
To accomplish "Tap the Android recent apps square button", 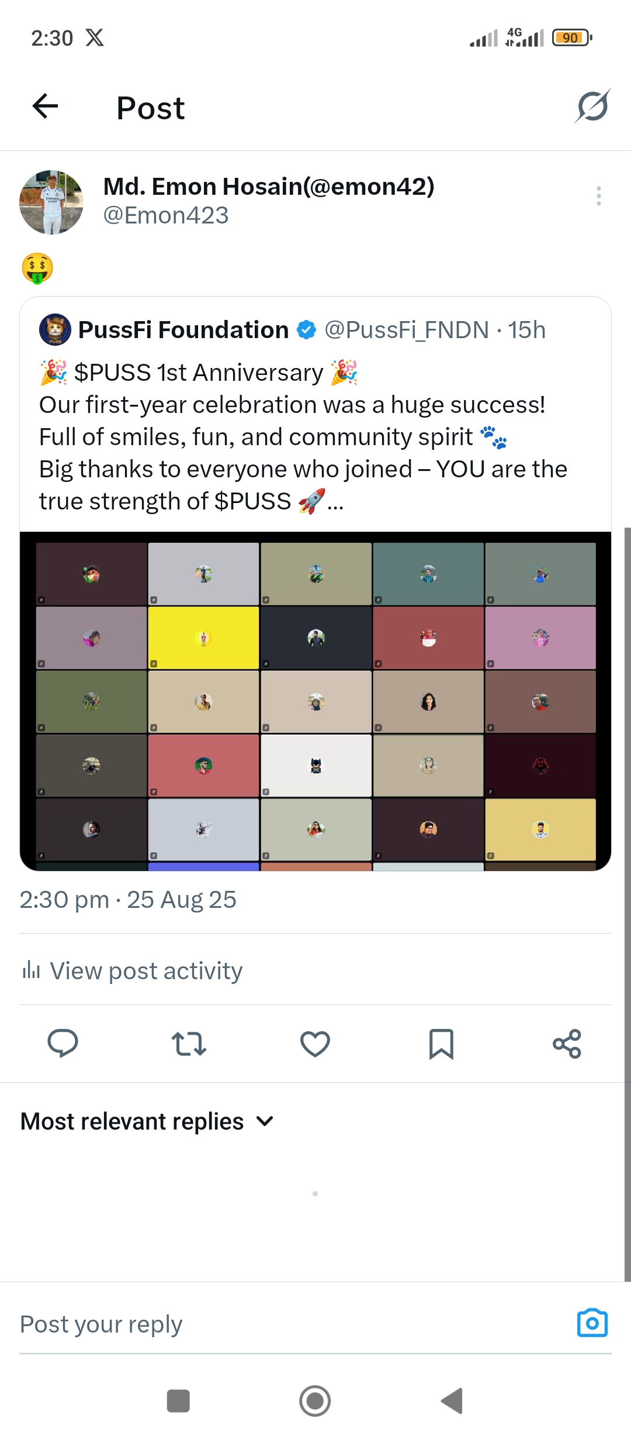I will pyautogui.click(x=178, y=1401).
